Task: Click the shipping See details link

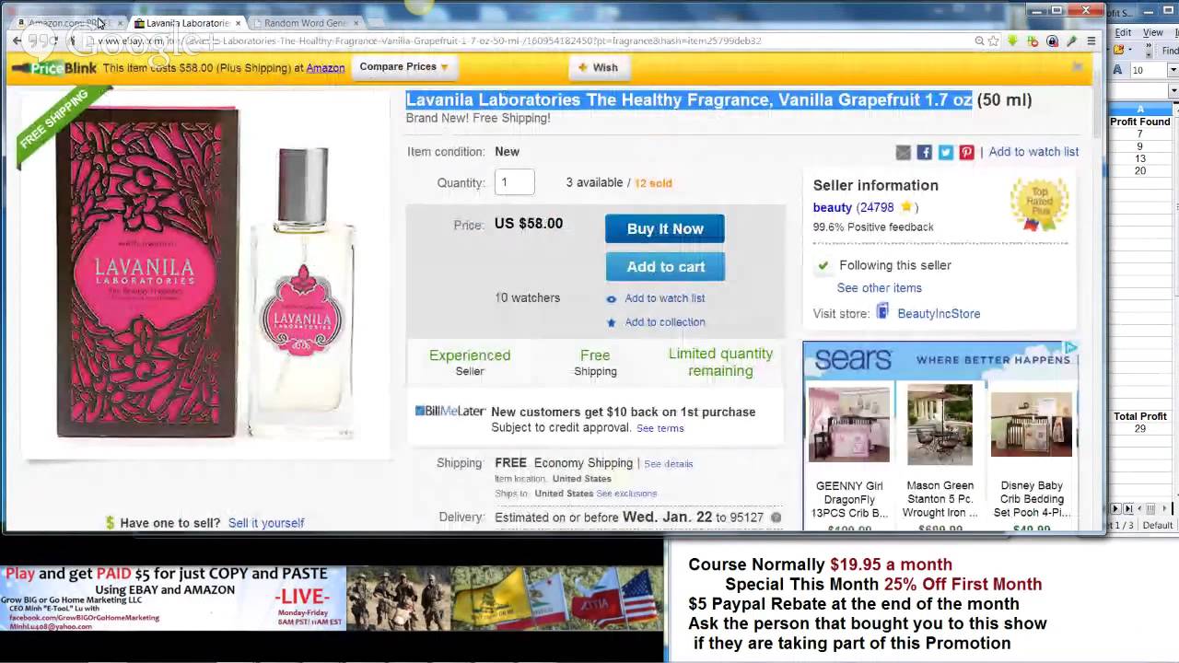Action: [668, 464]
